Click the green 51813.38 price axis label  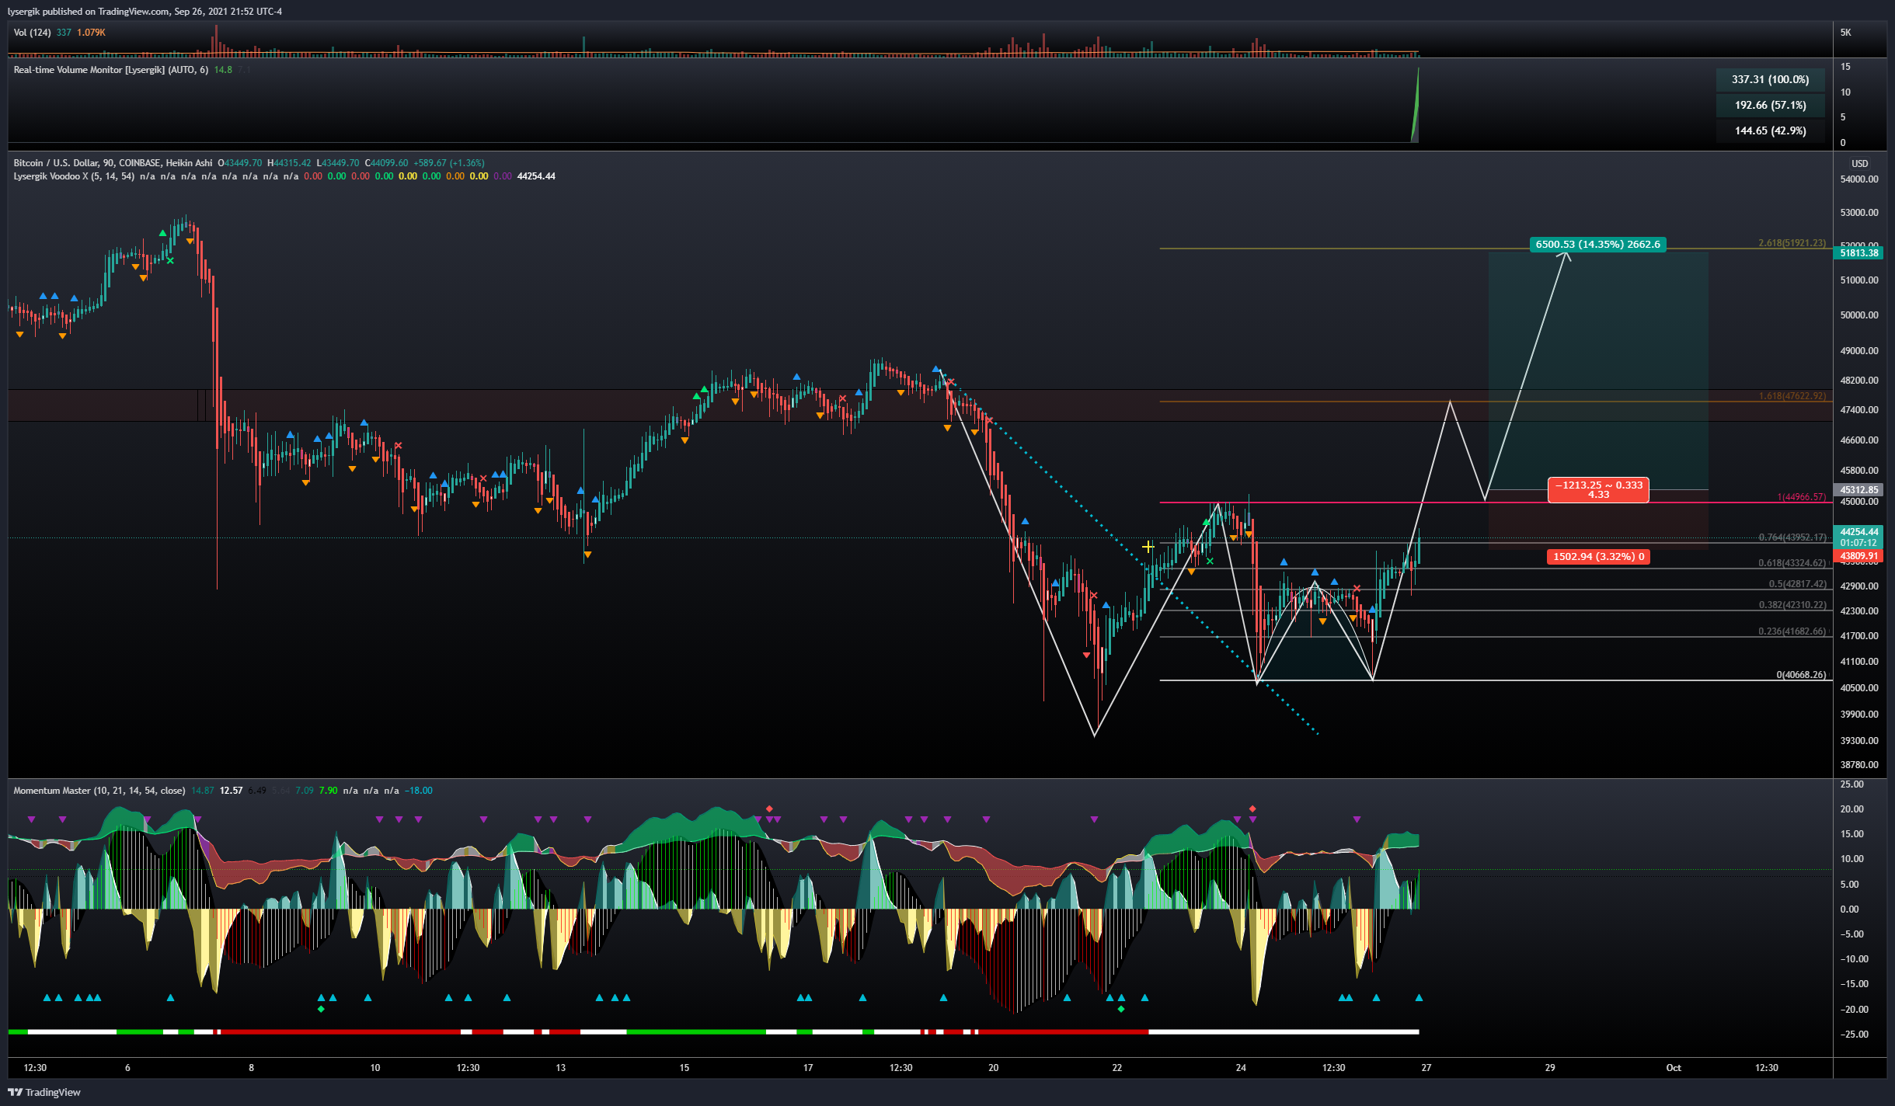[1858, 253]
